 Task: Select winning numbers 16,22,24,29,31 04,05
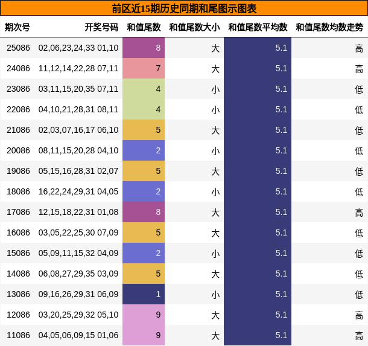(78, 191)
